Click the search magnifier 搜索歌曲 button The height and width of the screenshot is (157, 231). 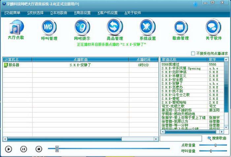(x=217, y=138)
